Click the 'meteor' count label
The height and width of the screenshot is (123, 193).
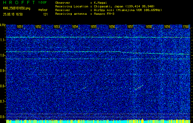pos(43,10)
